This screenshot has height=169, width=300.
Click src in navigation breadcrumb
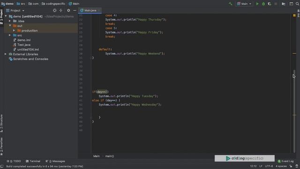[x=21, y=4]
